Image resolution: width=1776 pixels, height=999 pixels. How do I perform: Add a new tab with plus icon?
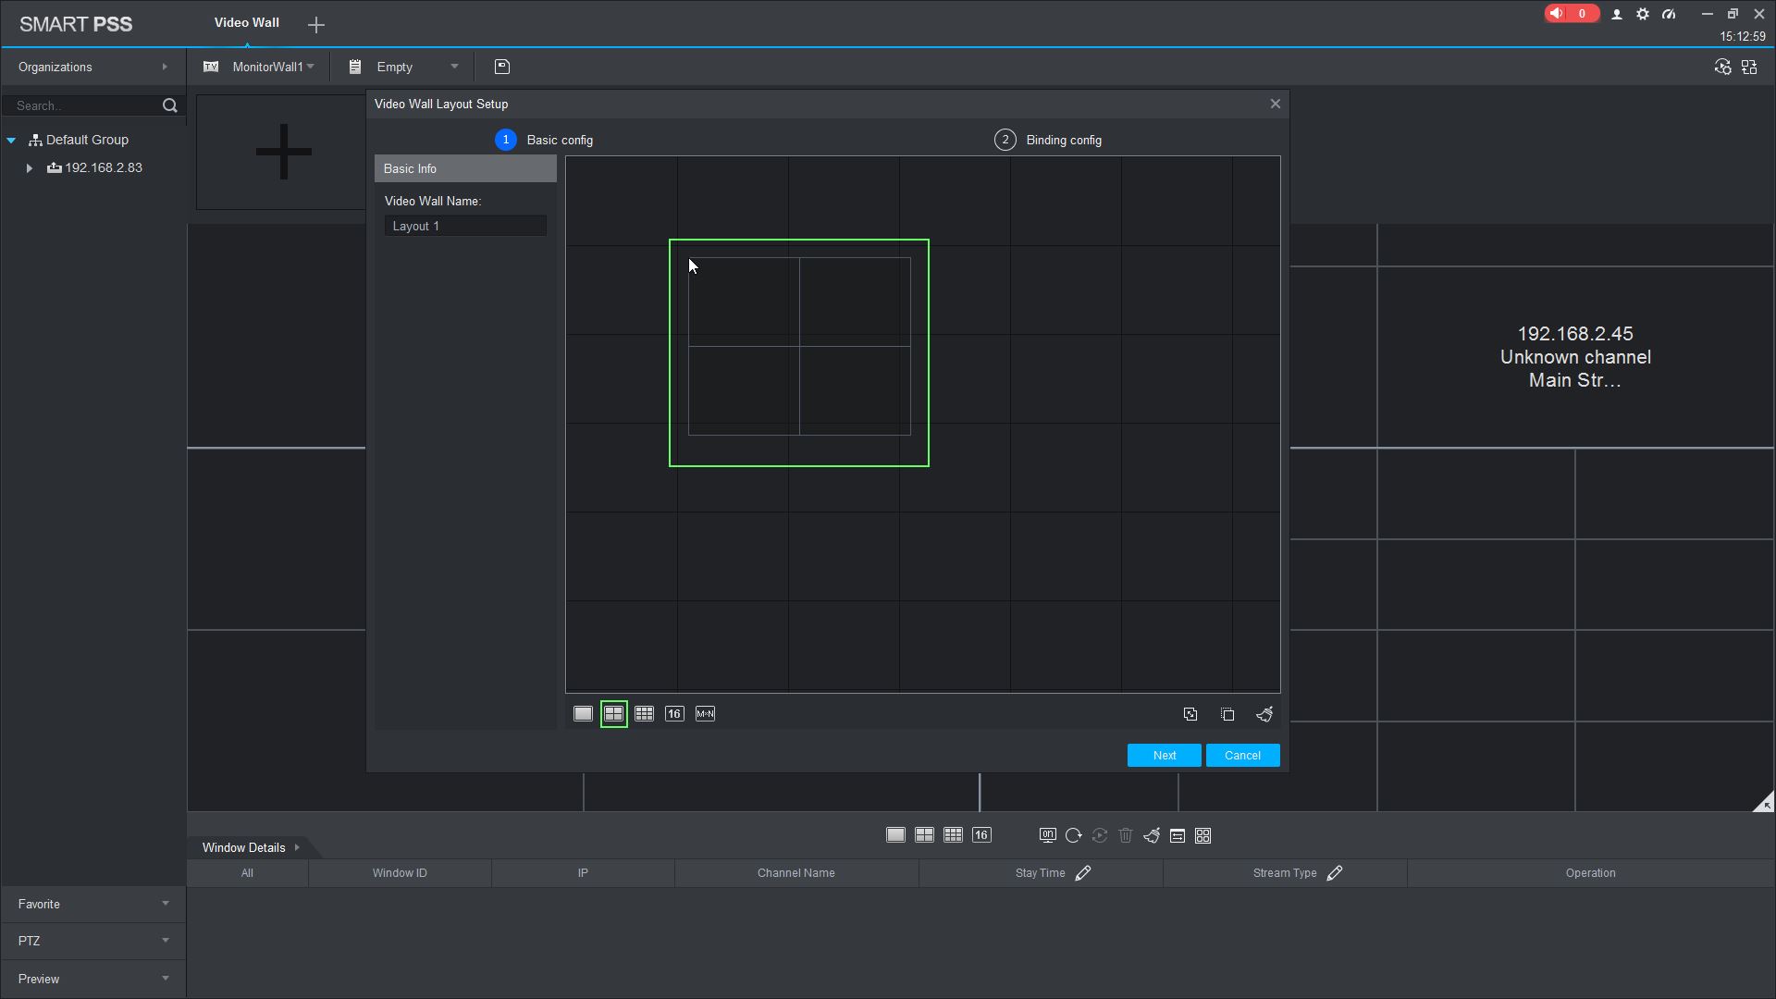tap(316, 25)
